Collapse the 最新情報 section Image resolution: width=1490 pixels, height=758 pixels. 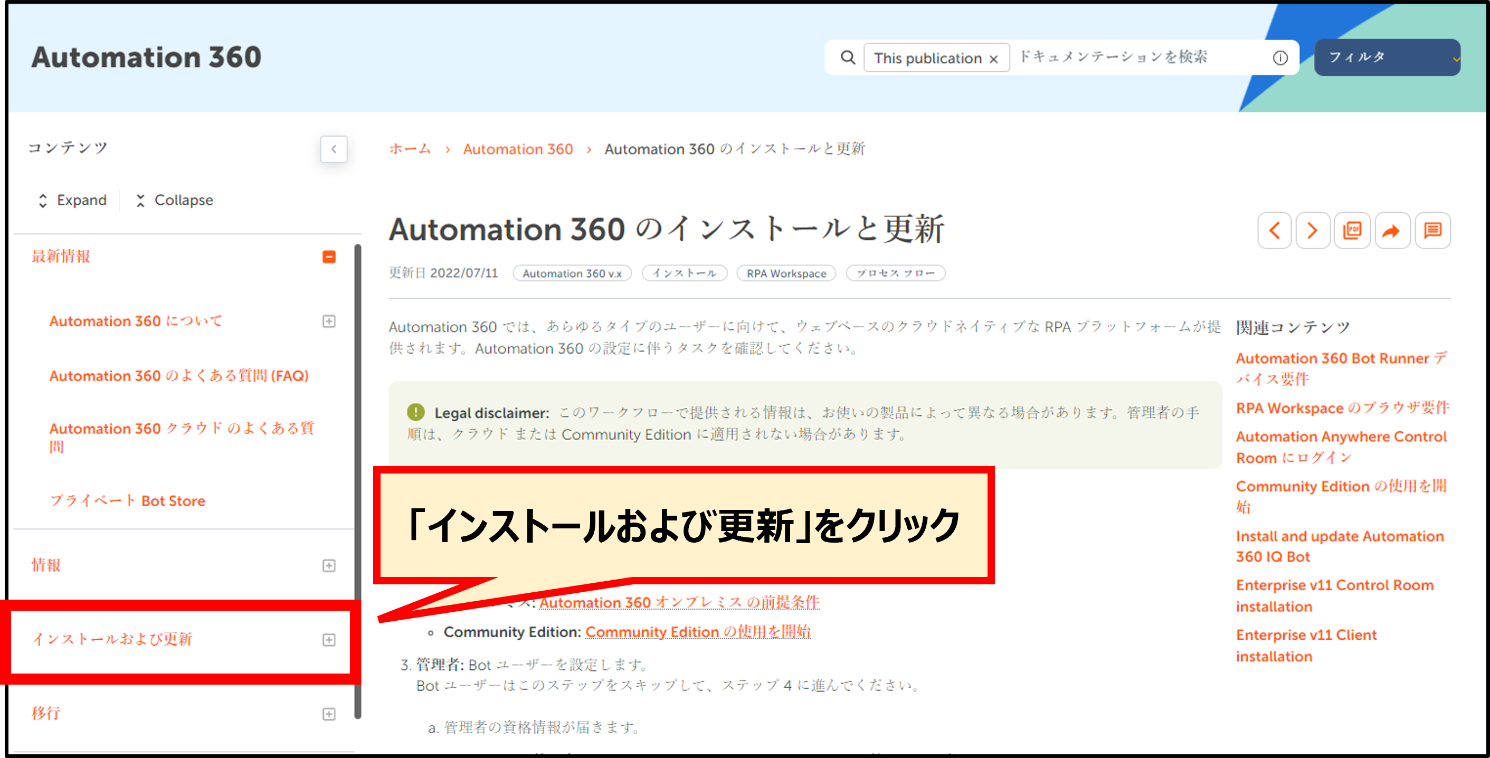click(329, 257)
